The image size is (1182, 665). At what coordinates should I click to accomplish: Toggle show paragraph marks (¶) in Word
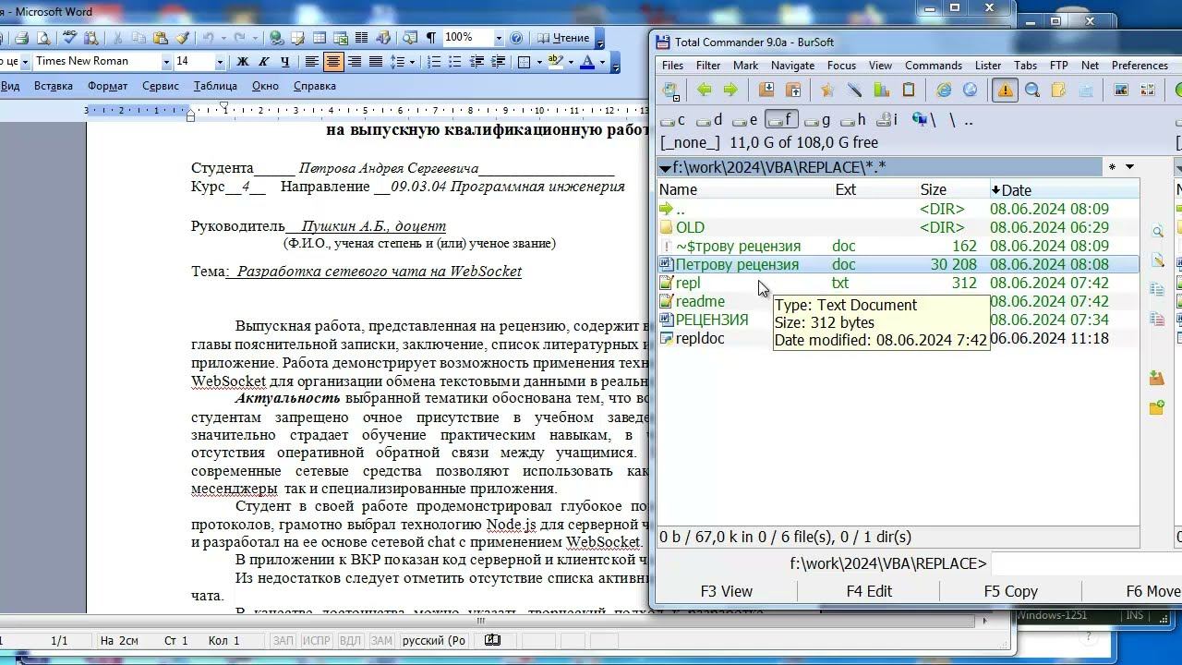coord(430,38)
